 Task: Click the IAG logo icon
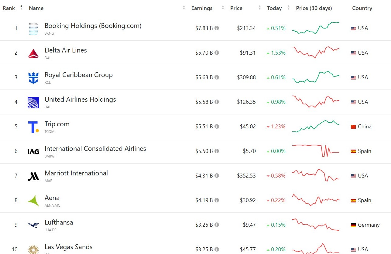click(x=33, y=151)
